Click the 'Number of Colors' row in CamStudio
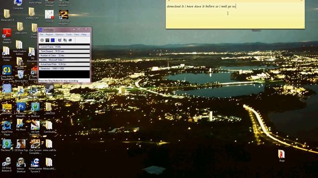The height and width of the screenshot is (178, 318). [x=64, y=55]
